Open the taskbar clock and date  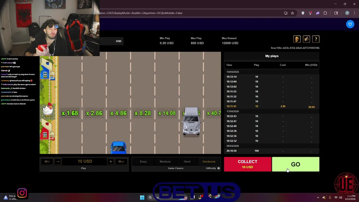point(351,198)
